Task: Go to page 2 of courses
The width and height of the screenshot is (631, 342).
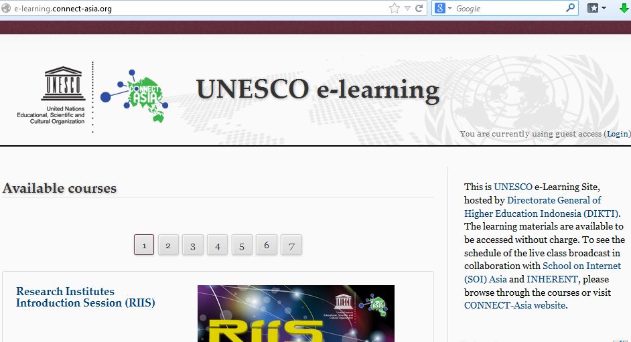Action: click(168, 245)
